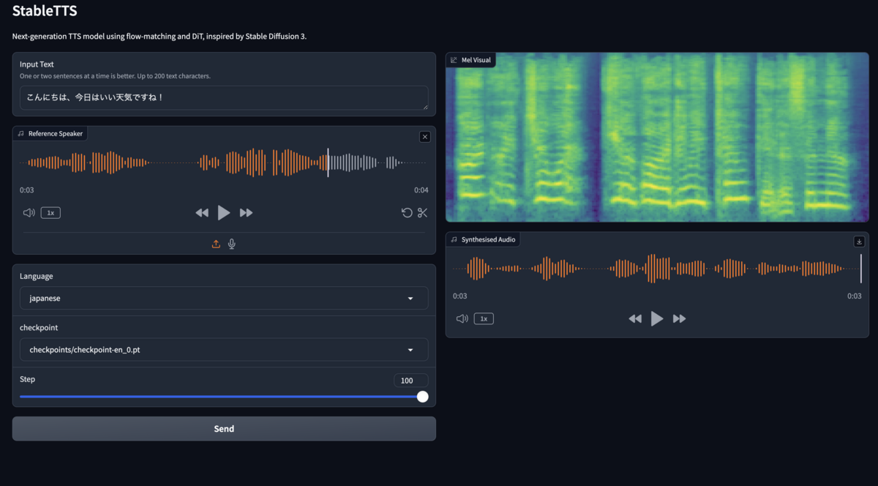The height and width of the screenshot is (486, 878).
Task: Click the Step number field showing 100
Action: [410, 381]
